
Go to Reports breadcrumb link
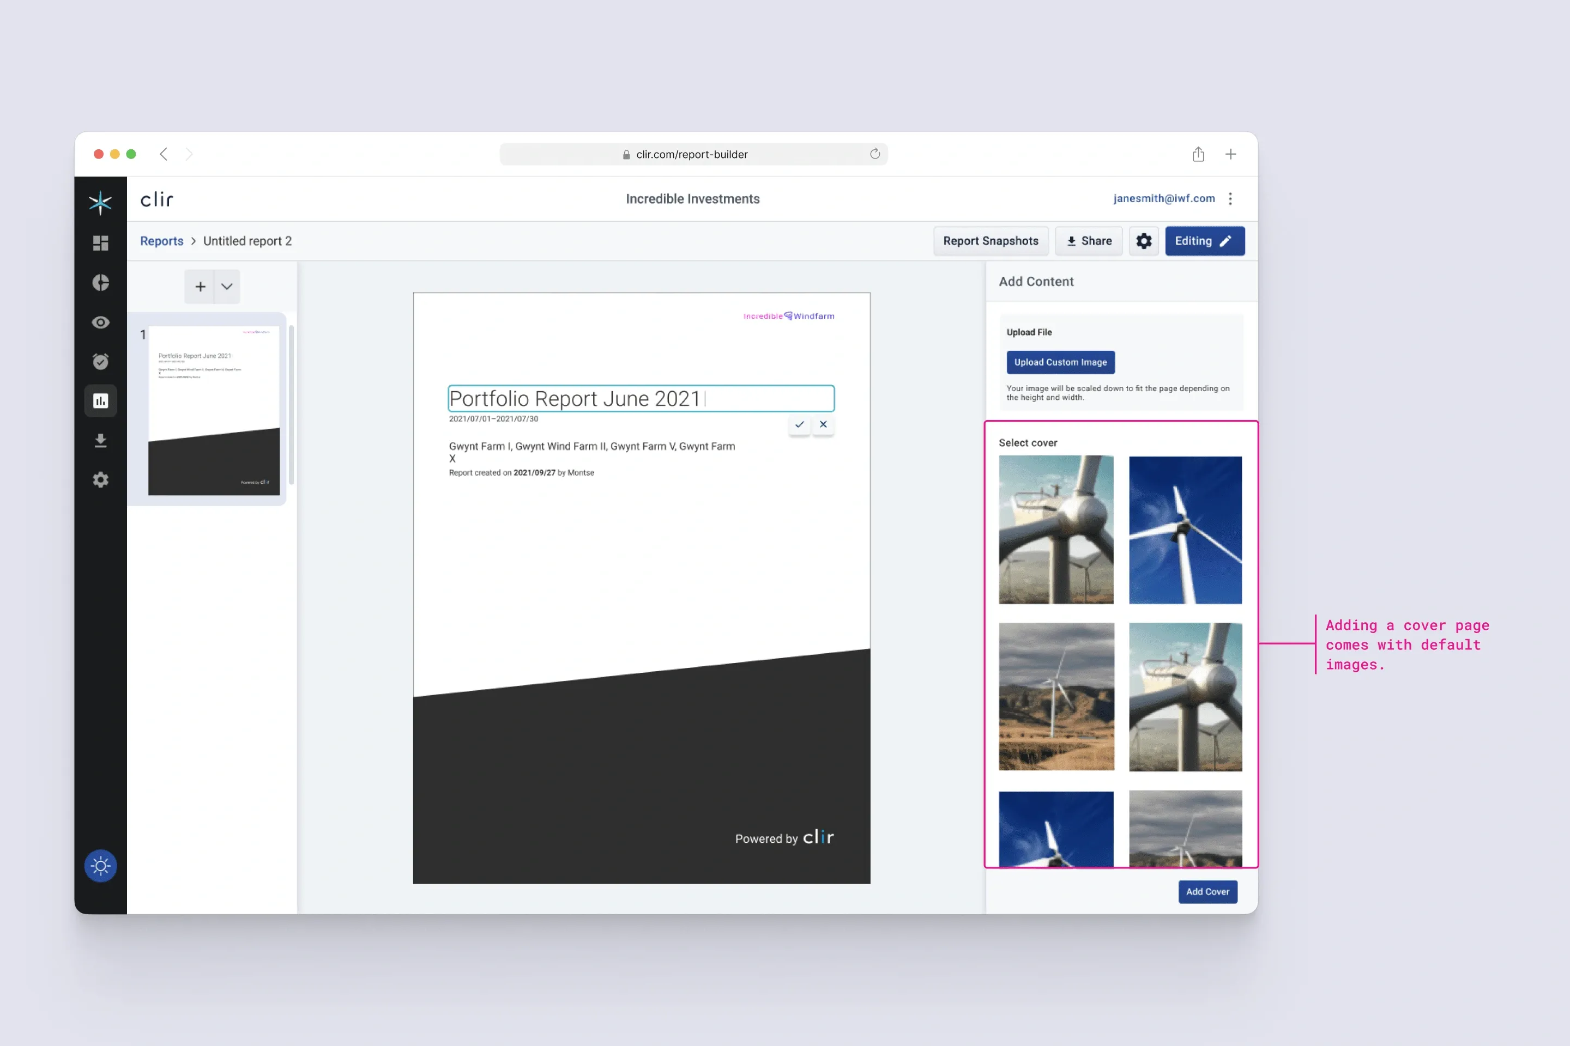[161, 241]
